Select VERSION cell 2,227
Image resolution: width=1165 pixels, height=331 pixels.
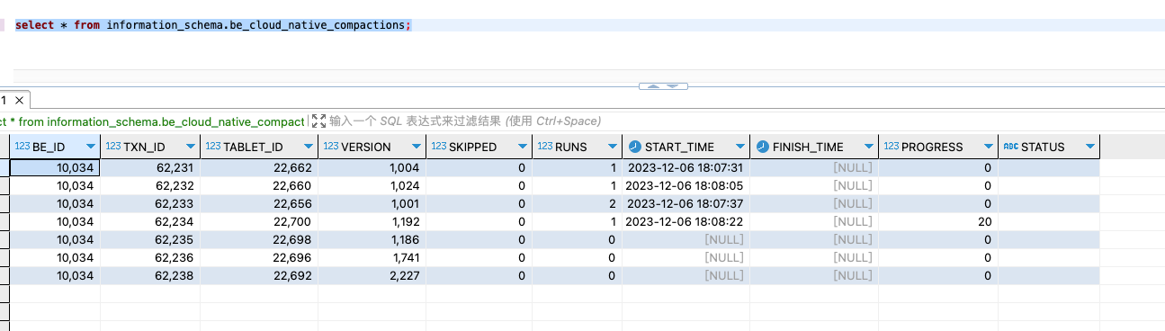pyautogui.click(x=372, y=275)
